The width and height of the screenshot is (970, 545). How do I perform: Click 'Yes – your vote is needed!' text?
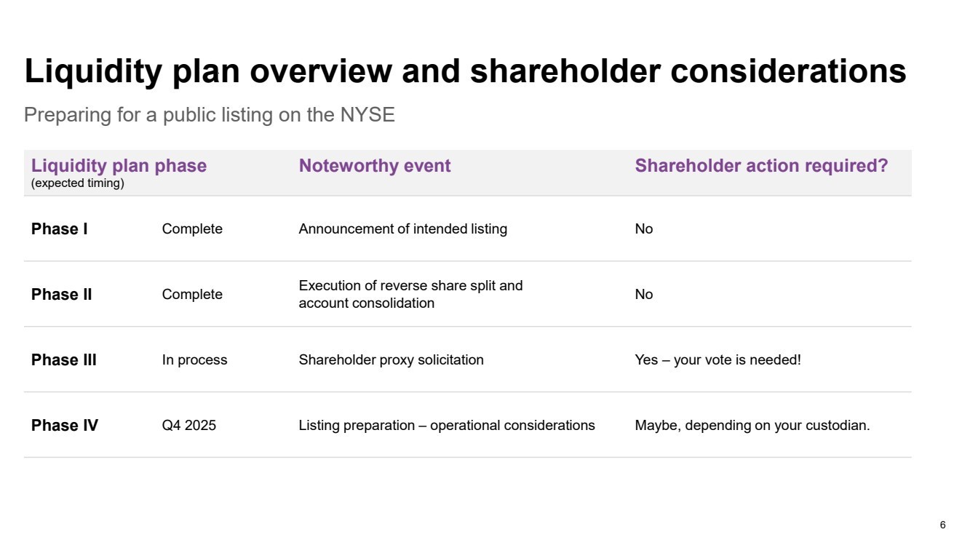(718, 360)
